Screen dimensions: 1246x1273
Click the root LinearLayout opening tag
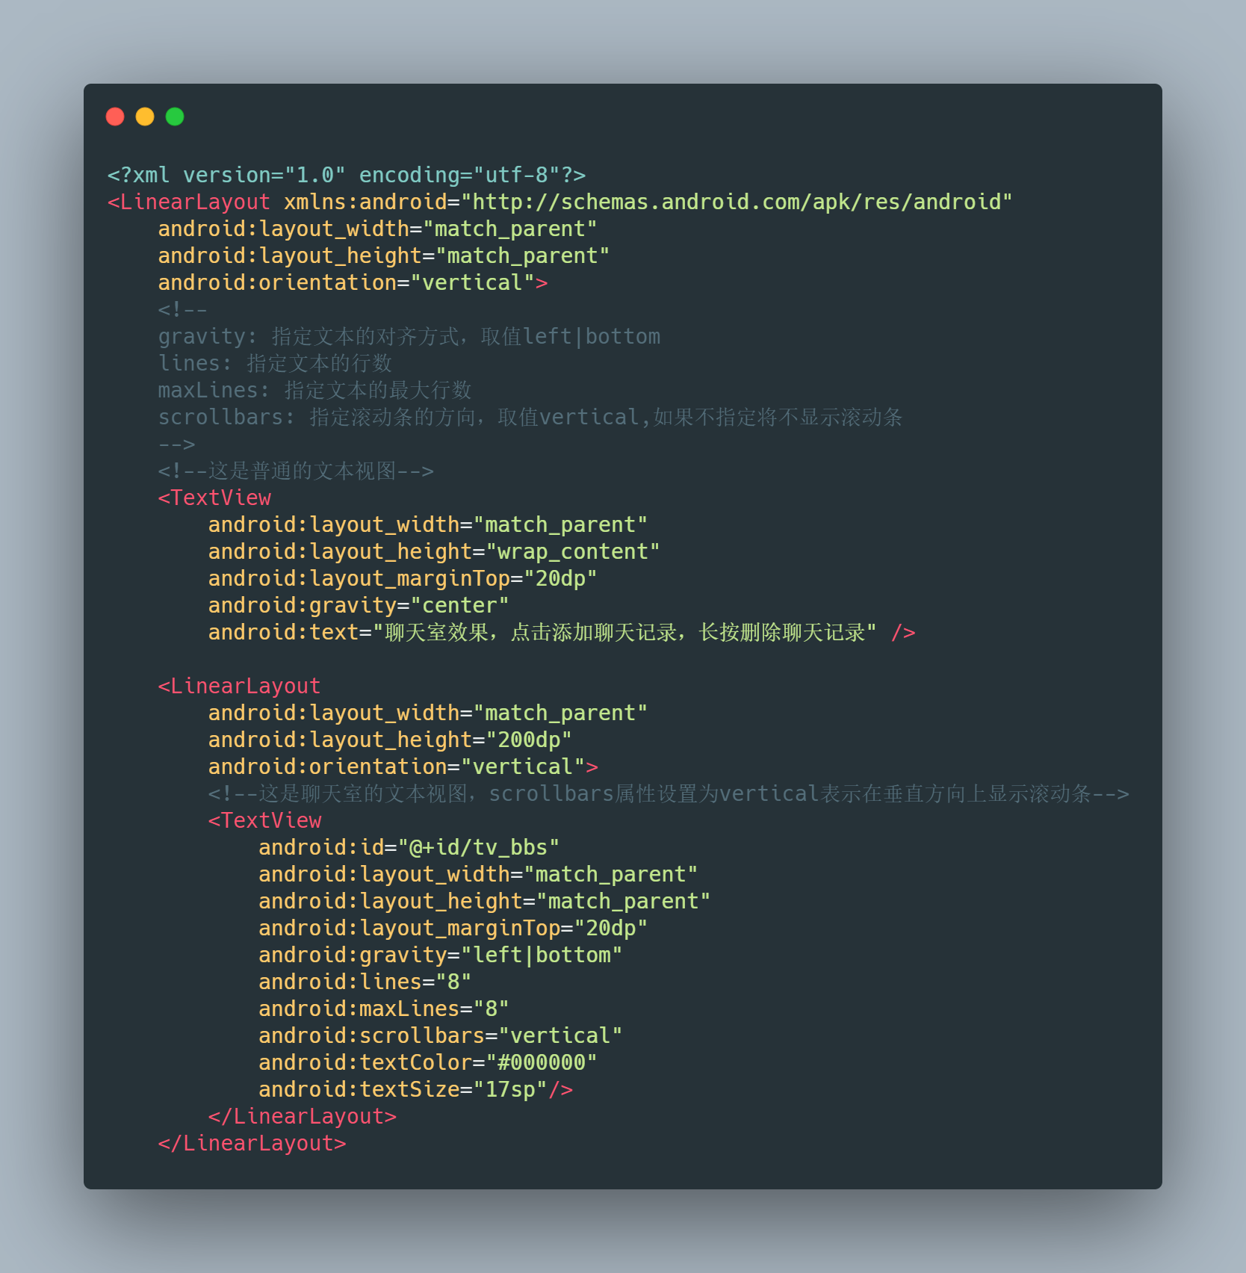click(189, 202)
